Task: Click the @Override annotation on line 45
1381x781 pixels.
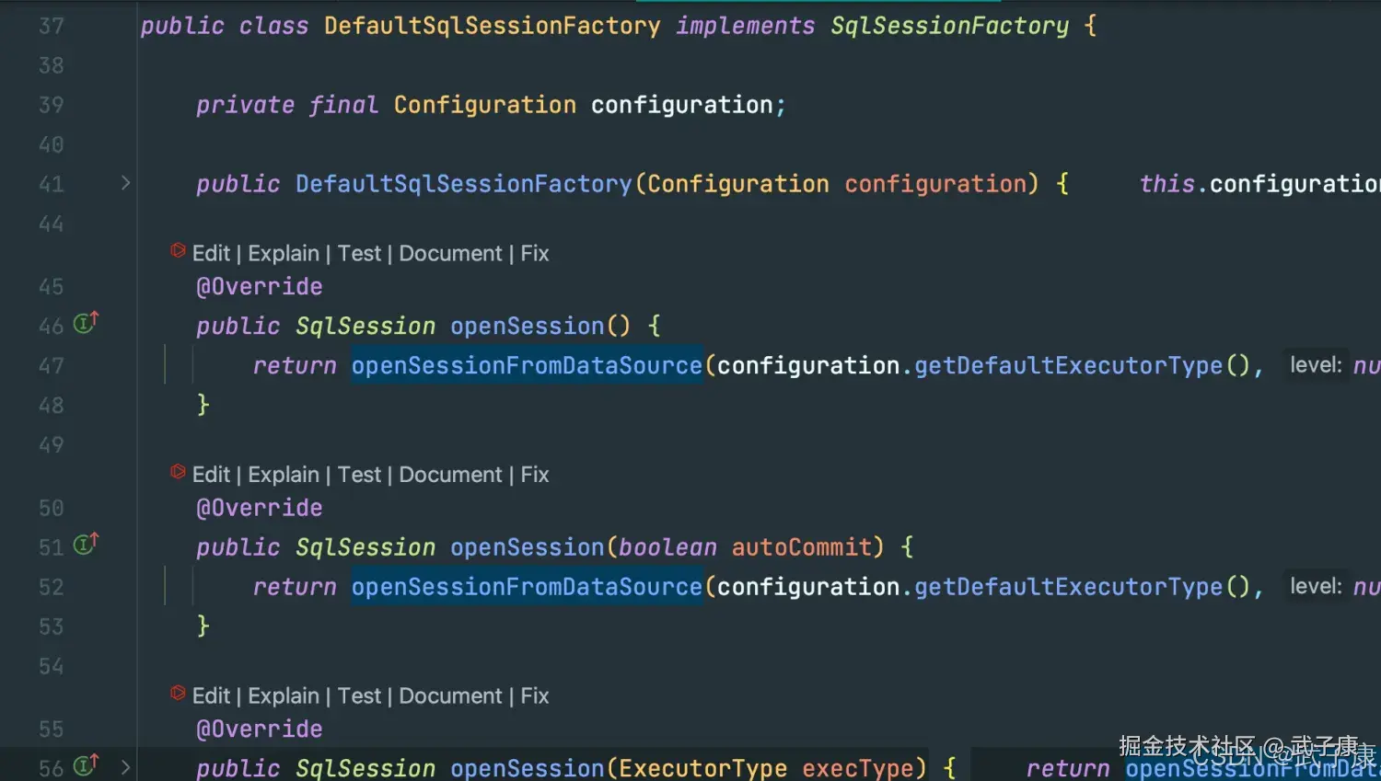Action: point(260,287)
